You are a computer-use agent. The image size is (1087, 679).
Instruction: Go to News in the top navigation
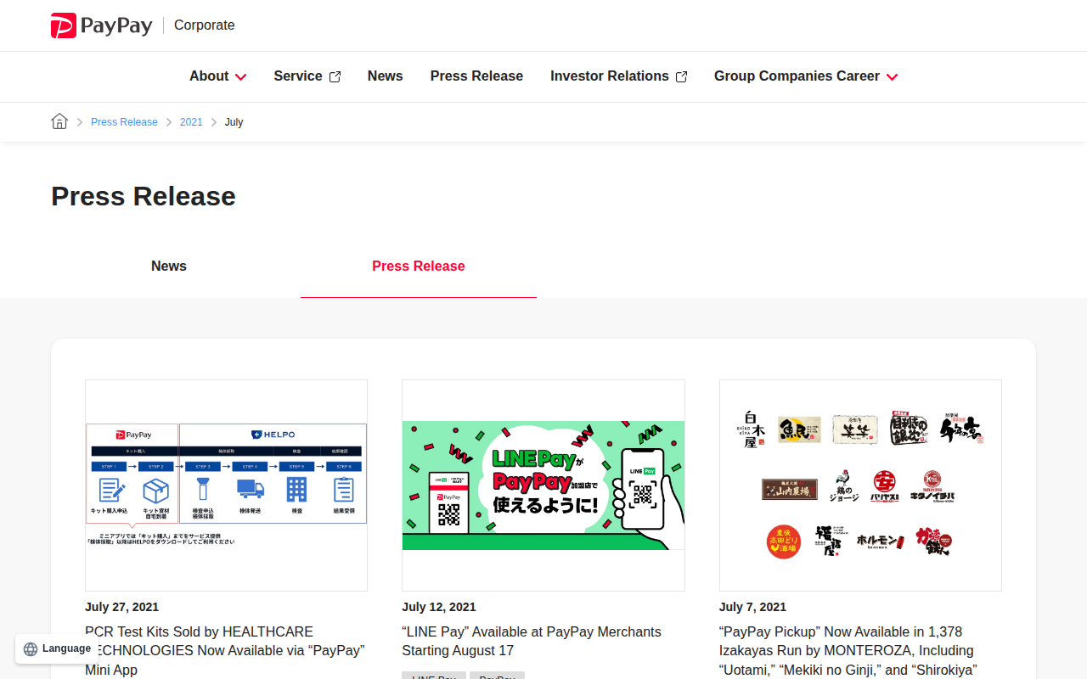386,76
